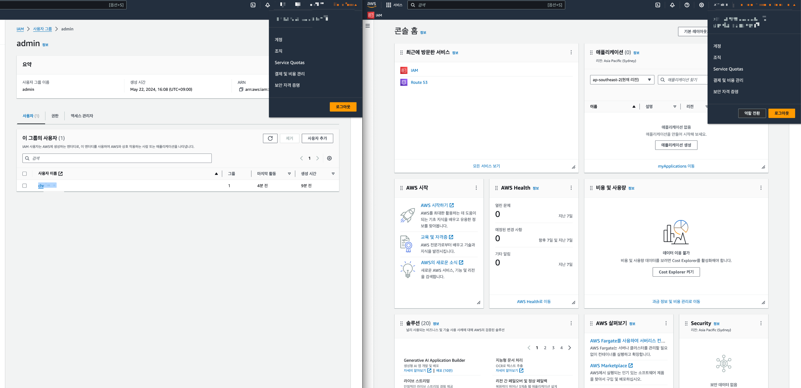Go to solutions page 3
Screen dimensions: 801x388
(553, 348)
